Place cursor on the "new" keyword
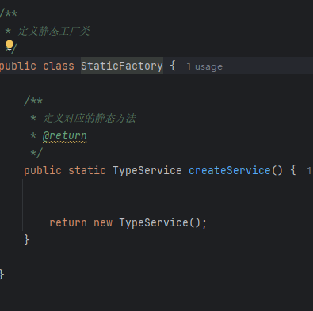 [103, 222]
